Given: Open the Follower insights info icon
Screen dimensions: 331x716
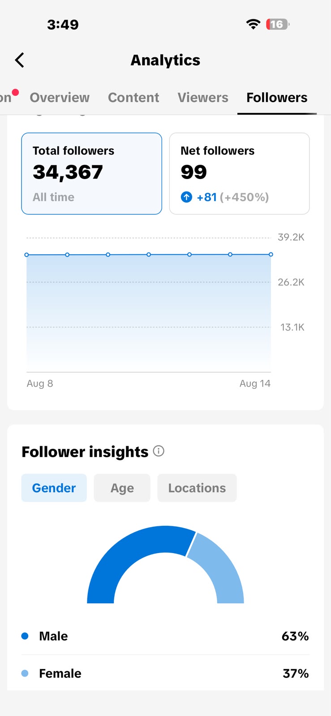Looking at the screenshot, I should [159, 451].
